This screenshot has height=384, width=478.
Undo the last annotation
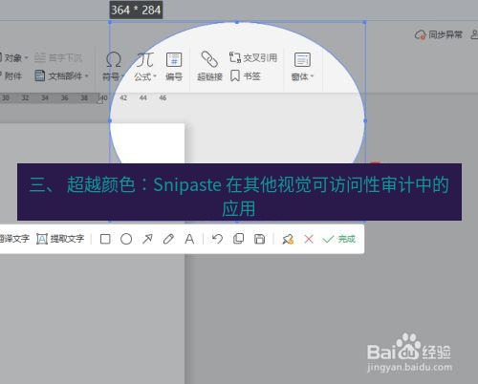[217, 239]
